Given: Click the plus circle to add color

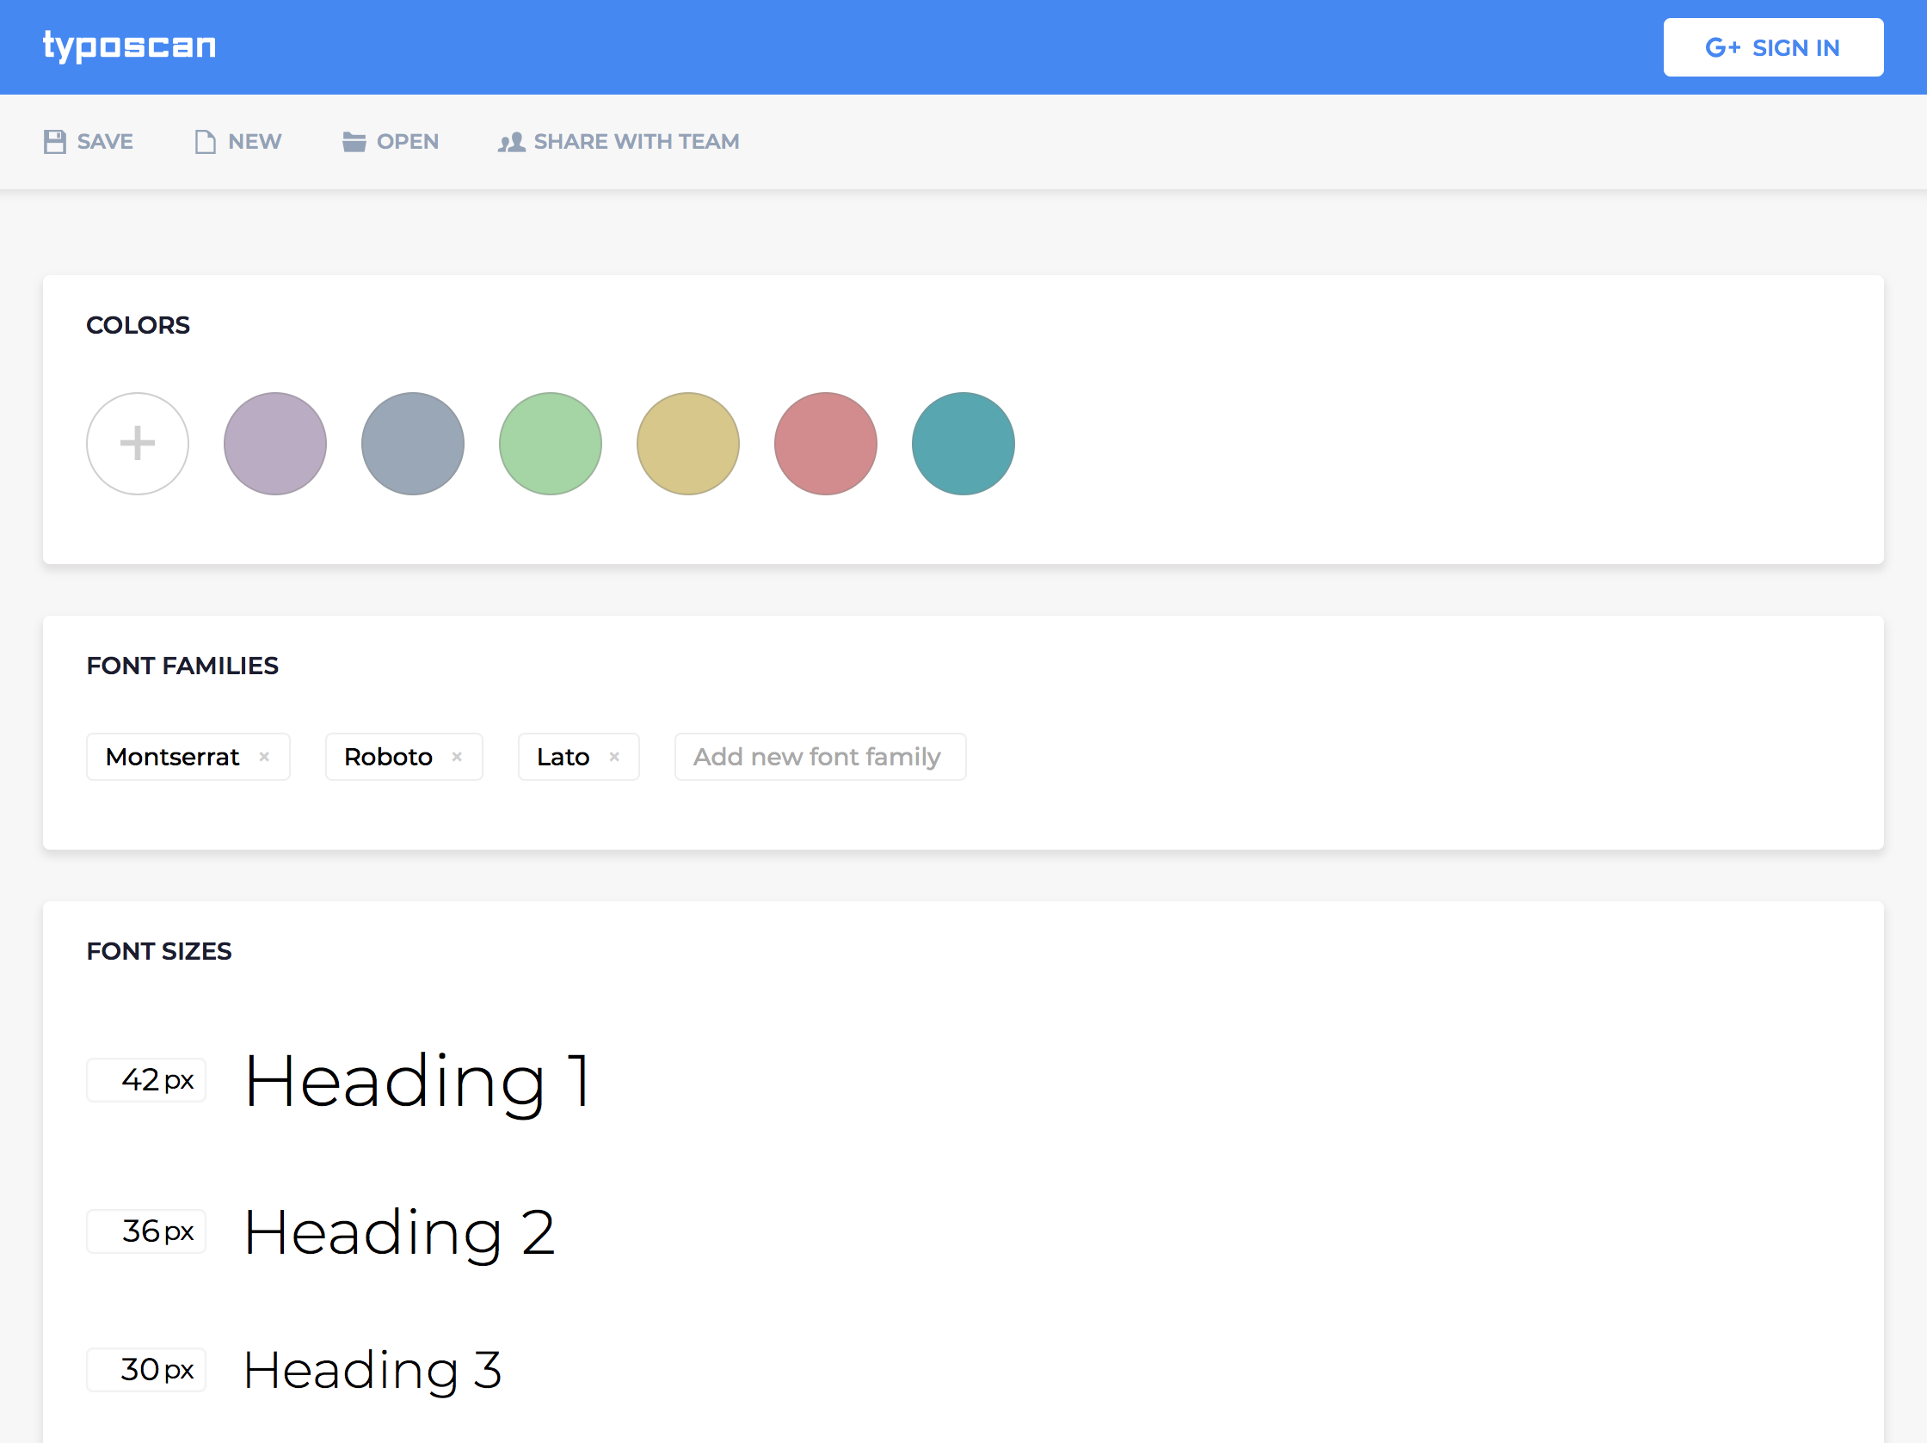Looking at the screenshot, I should click(138, 444).
